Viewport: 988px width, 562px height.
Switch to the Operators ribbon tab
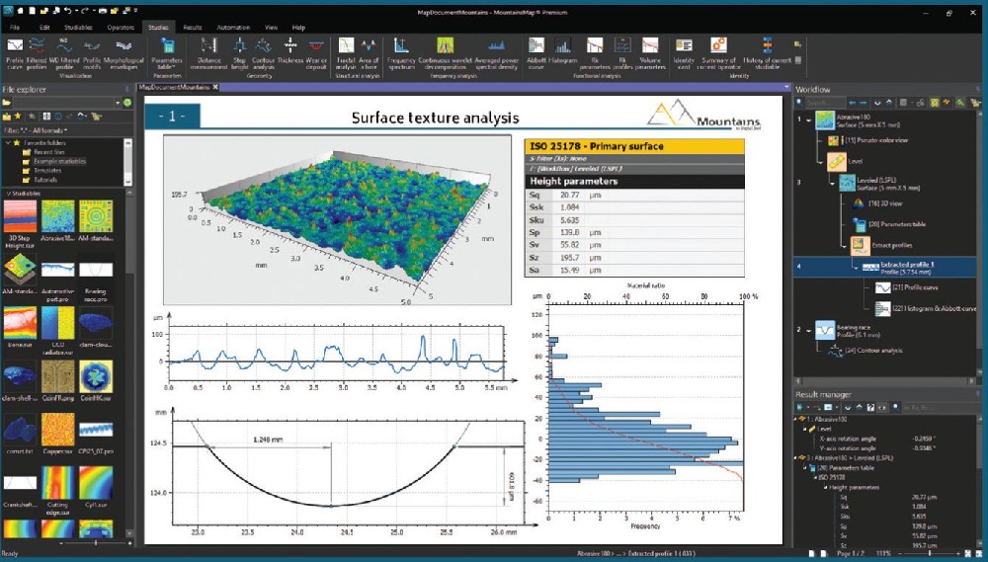pyautogui.click(x=121, y=27)
